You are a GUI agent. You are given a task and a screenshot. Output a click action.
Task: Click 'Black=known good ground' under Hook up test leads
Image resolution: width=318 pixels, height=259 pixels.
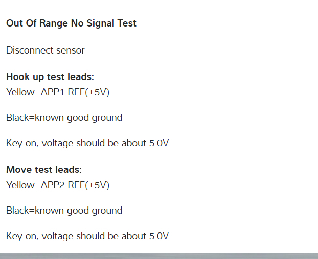(64, 118)
